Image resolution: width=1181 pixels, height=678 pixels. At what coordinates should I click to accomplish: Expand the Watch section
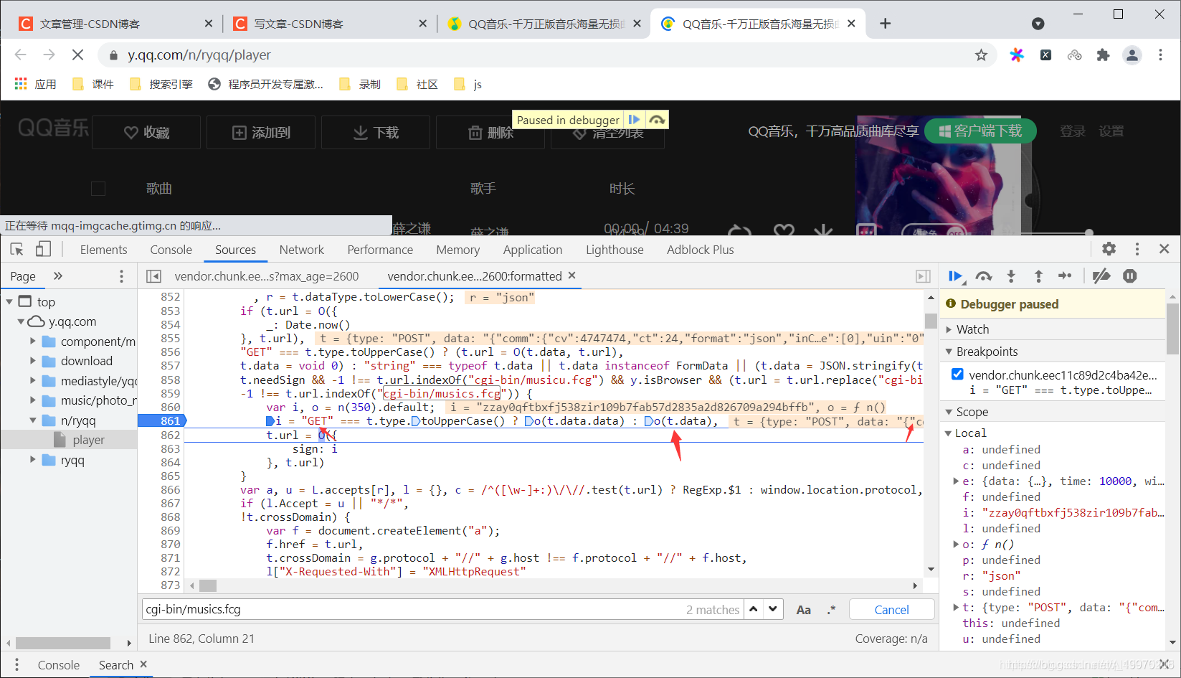click(x=949, y=329)
